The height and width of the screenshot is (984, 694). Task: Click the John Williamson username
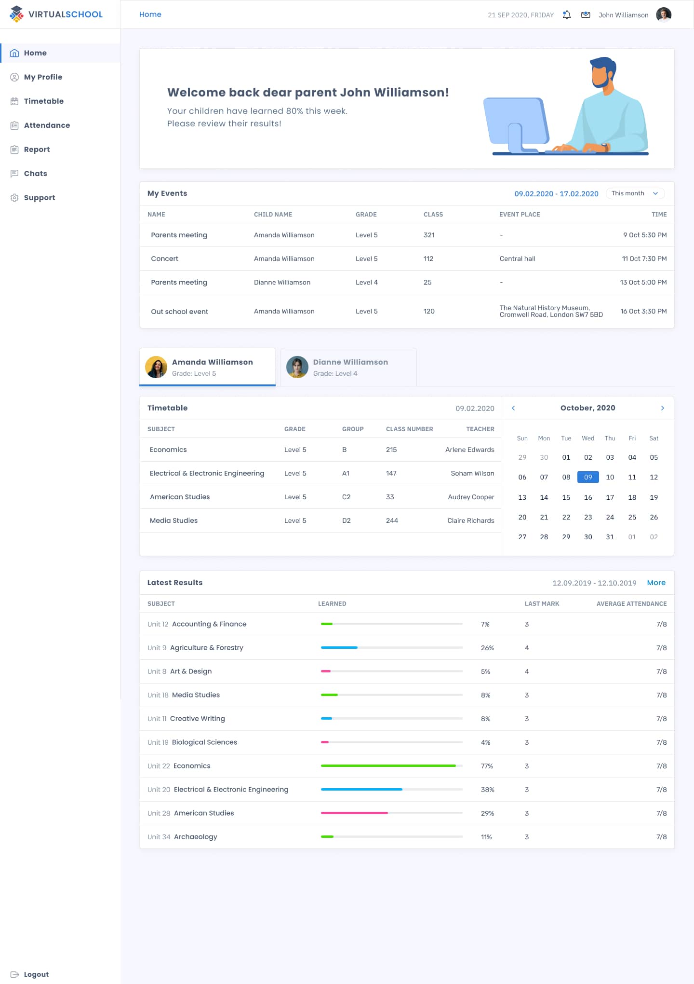(x=623, y=15)
